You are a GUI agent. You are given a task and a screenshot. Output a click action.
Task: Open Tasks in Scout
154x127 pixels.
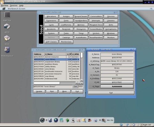point(66,33)
